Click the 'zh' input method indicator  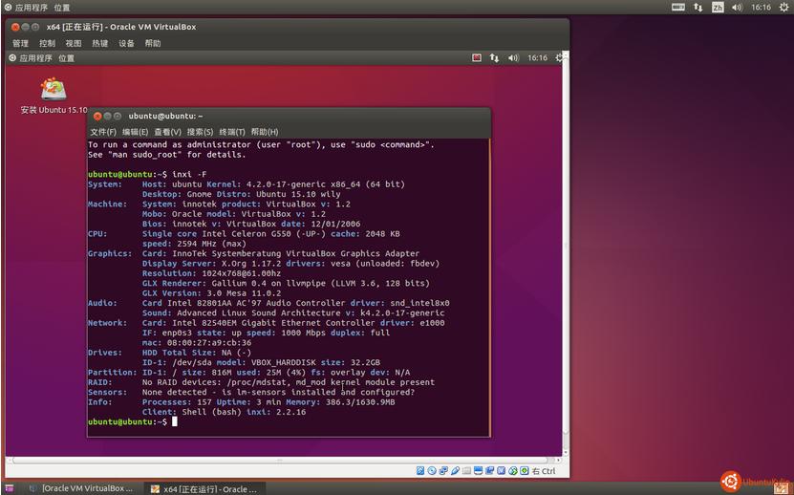(718, 7)
